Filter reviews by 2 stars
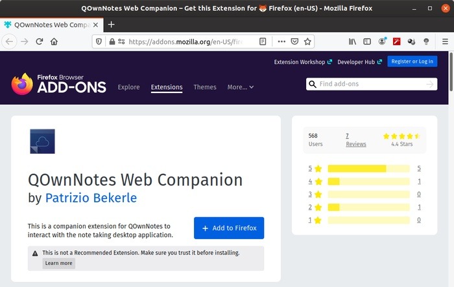 (315, 207)
